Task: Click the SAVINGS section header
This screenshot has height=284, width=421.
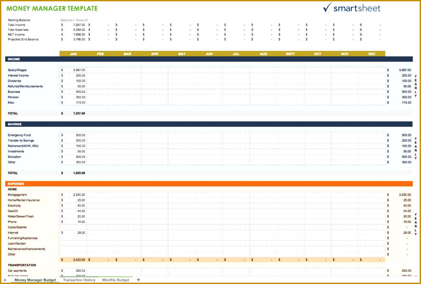Action: pos(209,124)
